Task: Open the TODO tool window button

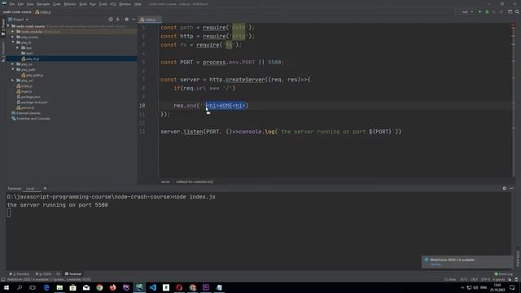Action: tap(43, 274)
